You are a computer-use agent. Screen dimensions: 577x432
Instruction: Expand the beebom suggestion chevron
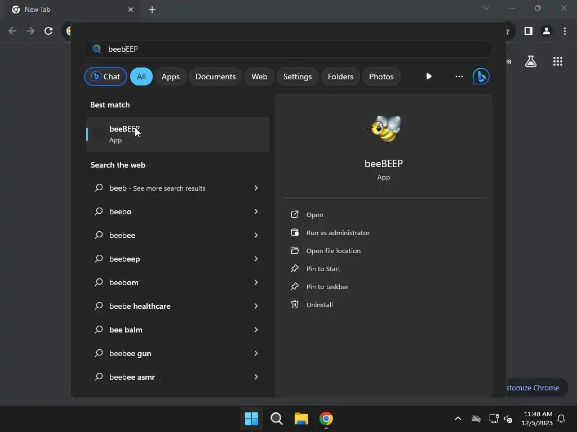256,282
